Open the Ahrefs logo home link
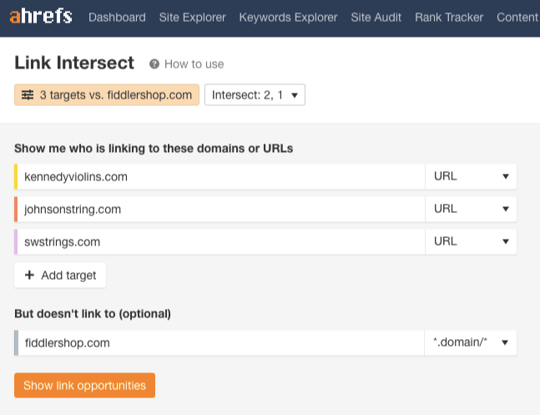 [41, 17]
